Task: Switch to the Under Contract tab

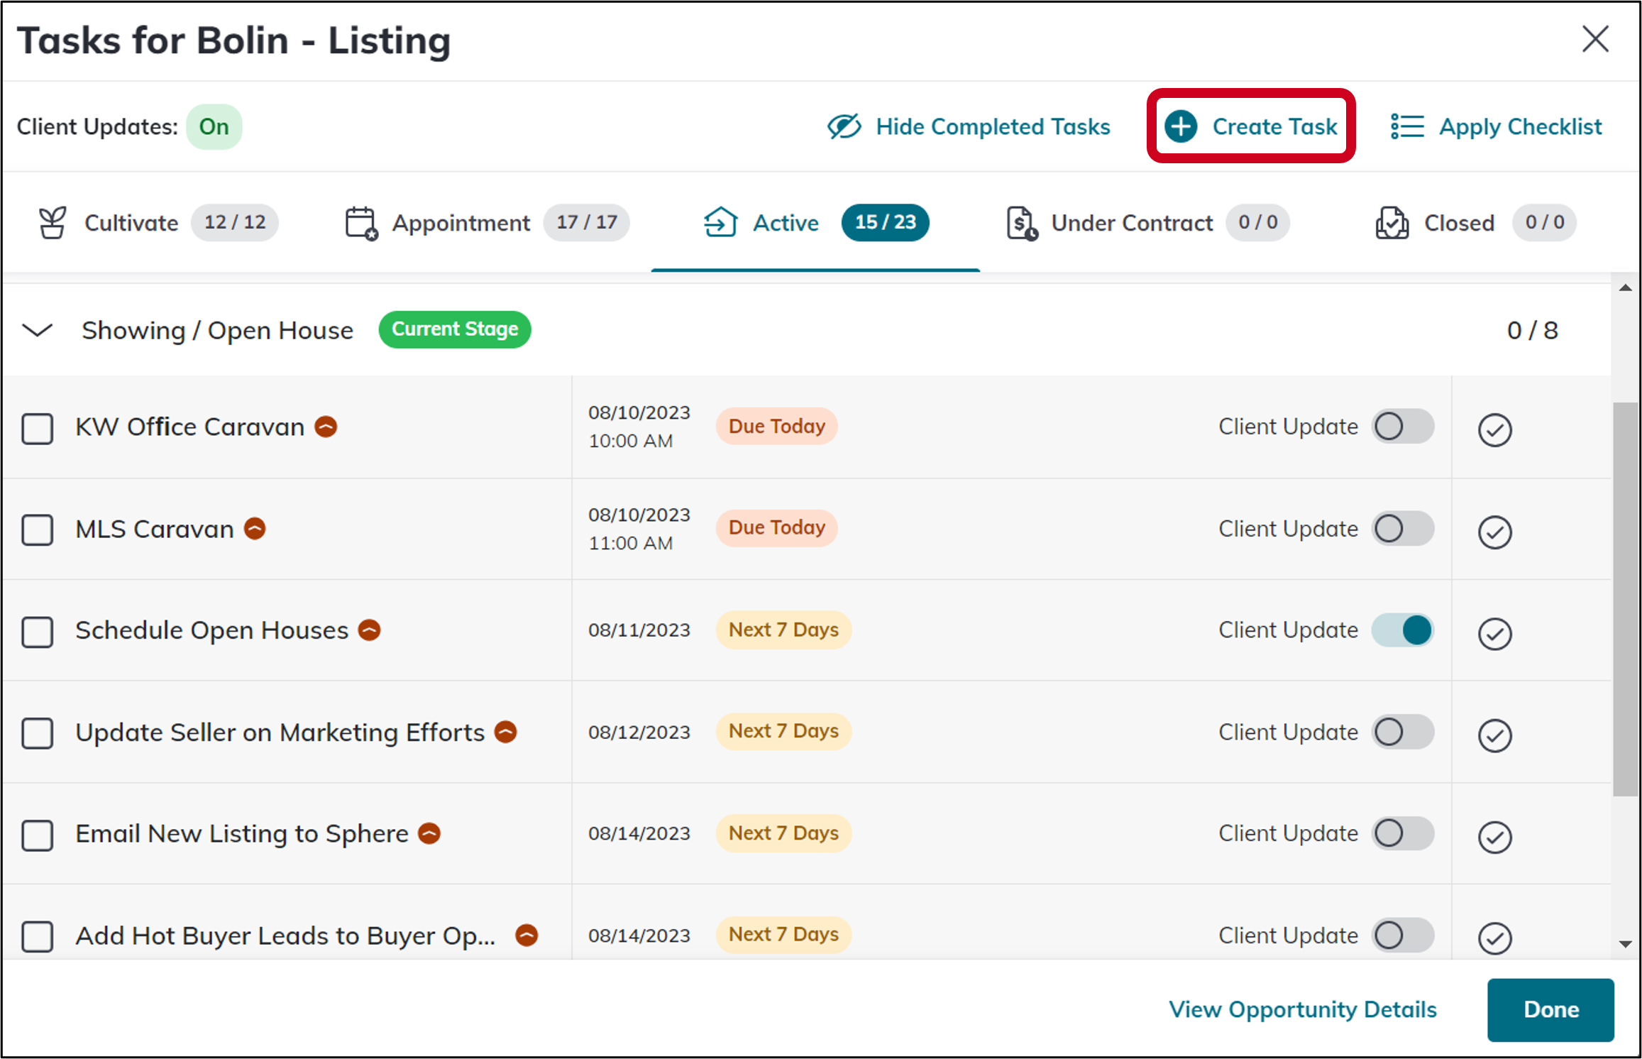Action: pyautogui.click(x=1131, y=222)
